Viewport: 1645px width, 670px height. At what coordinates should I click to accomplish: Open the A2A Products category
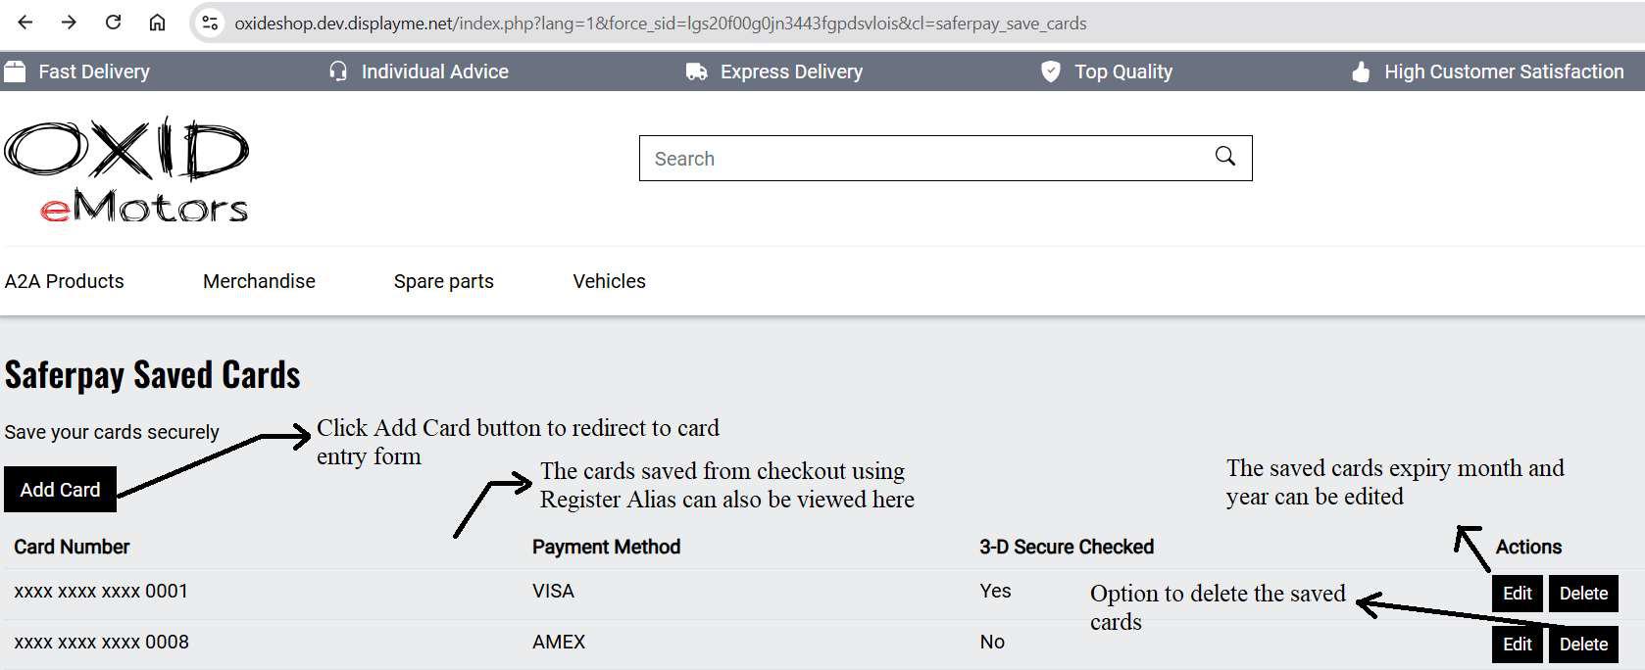[65, 281]
